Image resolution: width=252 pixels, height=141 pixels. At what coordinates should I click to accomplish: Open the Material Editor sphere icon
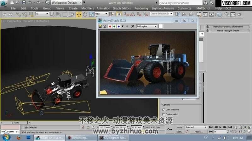click(219, 14)
